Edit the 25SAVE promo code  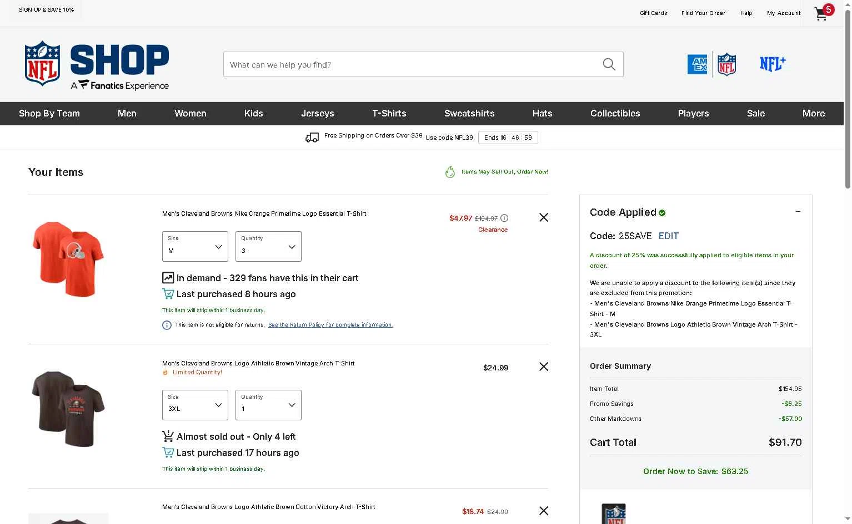tap(669, 236)
